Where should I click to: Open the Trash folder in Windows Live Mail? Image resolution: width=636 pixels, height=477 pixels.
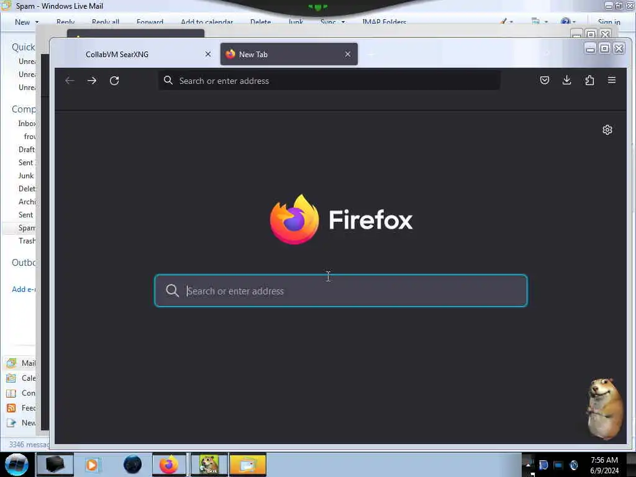[x=27, y=241]
